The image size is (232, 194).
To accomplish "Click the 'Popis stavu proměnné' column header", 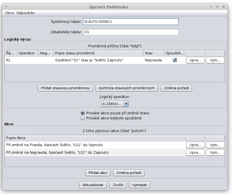I will [x=98, y=53].
